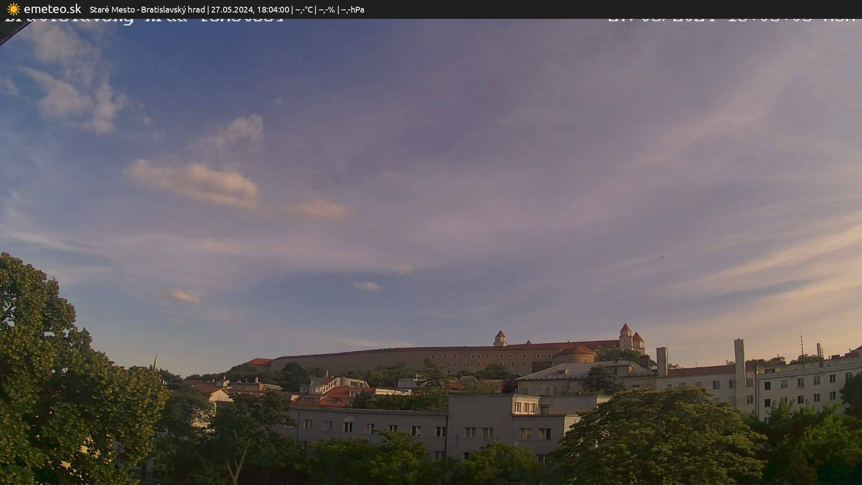862x485 pixels.
Task: Click the webcam image center to refresh
Action: 431,251
